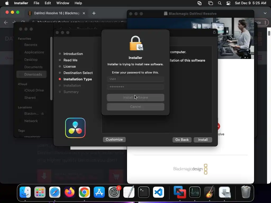The height and width of the screenshot is (203, 271).
Task: Select the DaVinci Resolve 18 browser tab
Action: pos(57,13)
